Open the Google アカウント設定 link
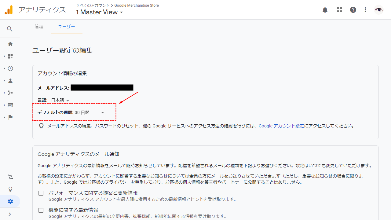 click(281, 126)
